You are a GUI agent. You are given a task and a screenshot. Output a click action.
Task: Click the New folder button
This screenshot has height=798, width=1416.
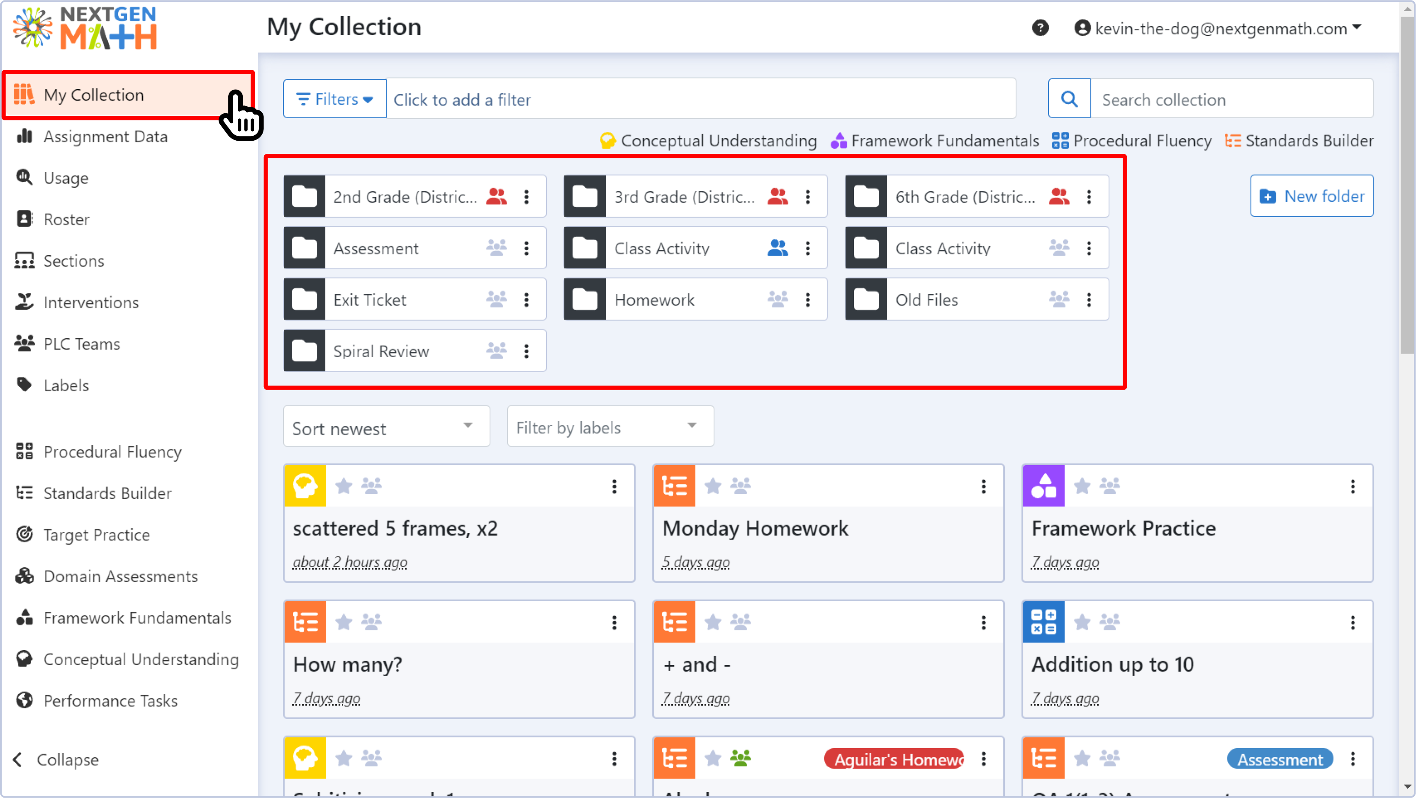pyautogui.click(x=1311, y=196)
